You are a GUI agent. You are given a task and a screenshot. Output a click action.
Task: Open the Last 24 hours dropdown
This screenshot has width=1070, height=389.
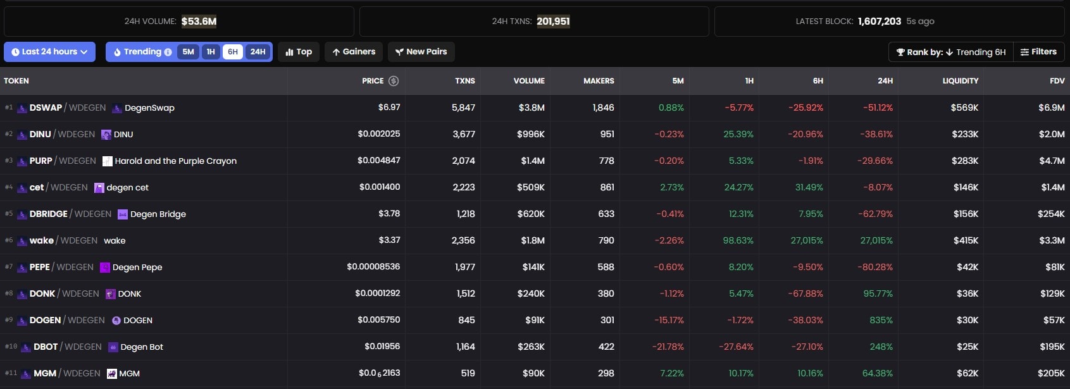coord(49,52)
